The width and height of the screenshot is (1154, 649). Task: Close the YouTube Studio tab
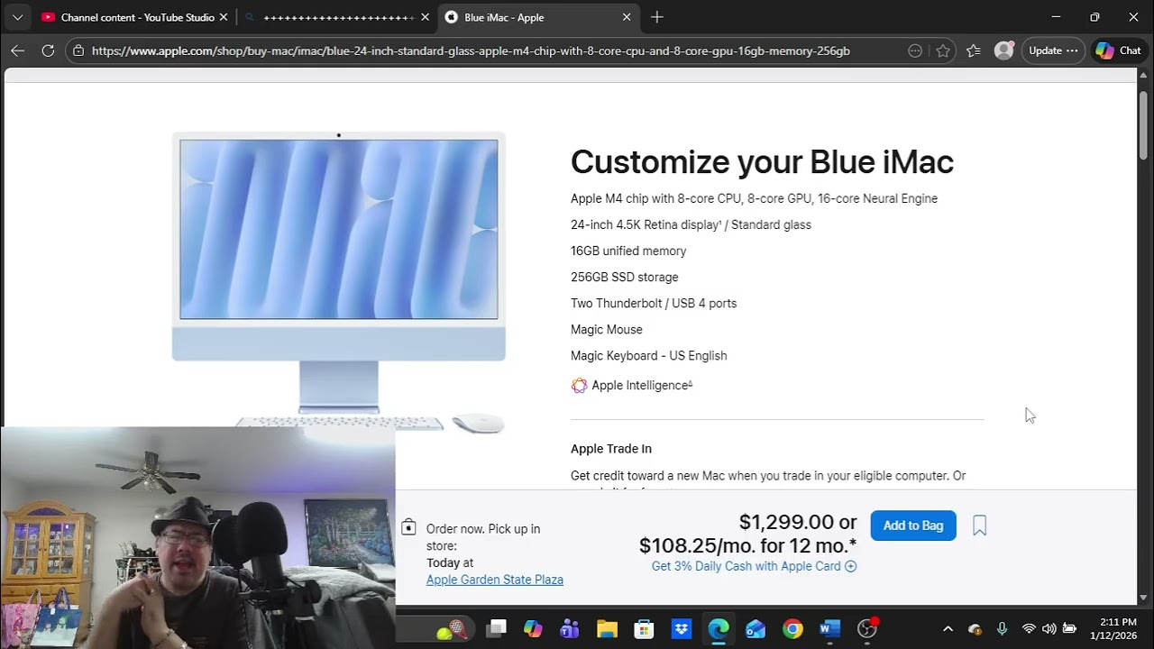point(224,17)
